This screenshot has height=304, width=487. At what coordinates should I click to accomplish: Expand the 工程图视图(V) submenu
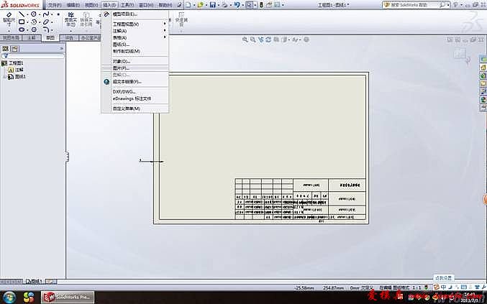pos(132,24)
